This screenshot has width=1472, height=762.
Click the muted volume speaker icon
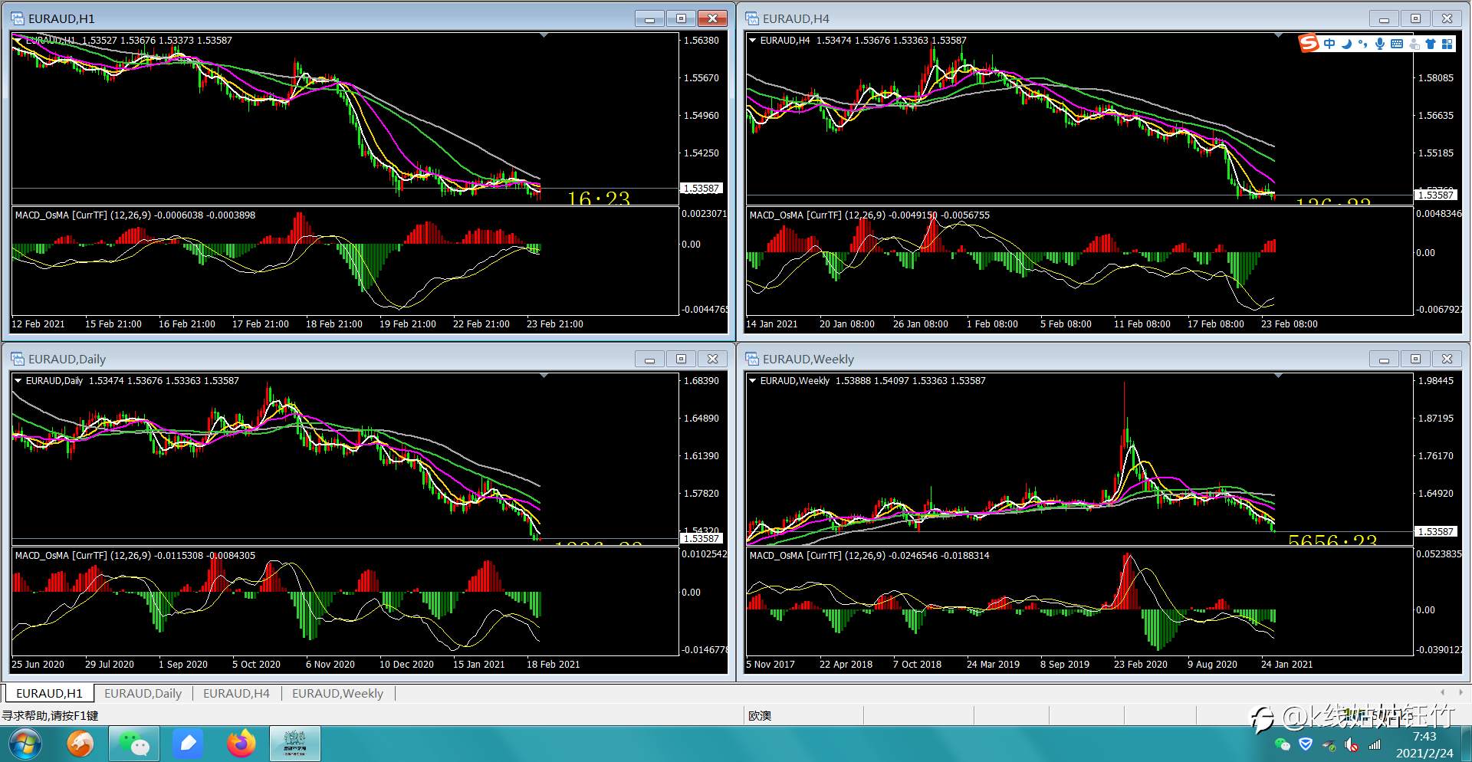tap(1352, 744)
